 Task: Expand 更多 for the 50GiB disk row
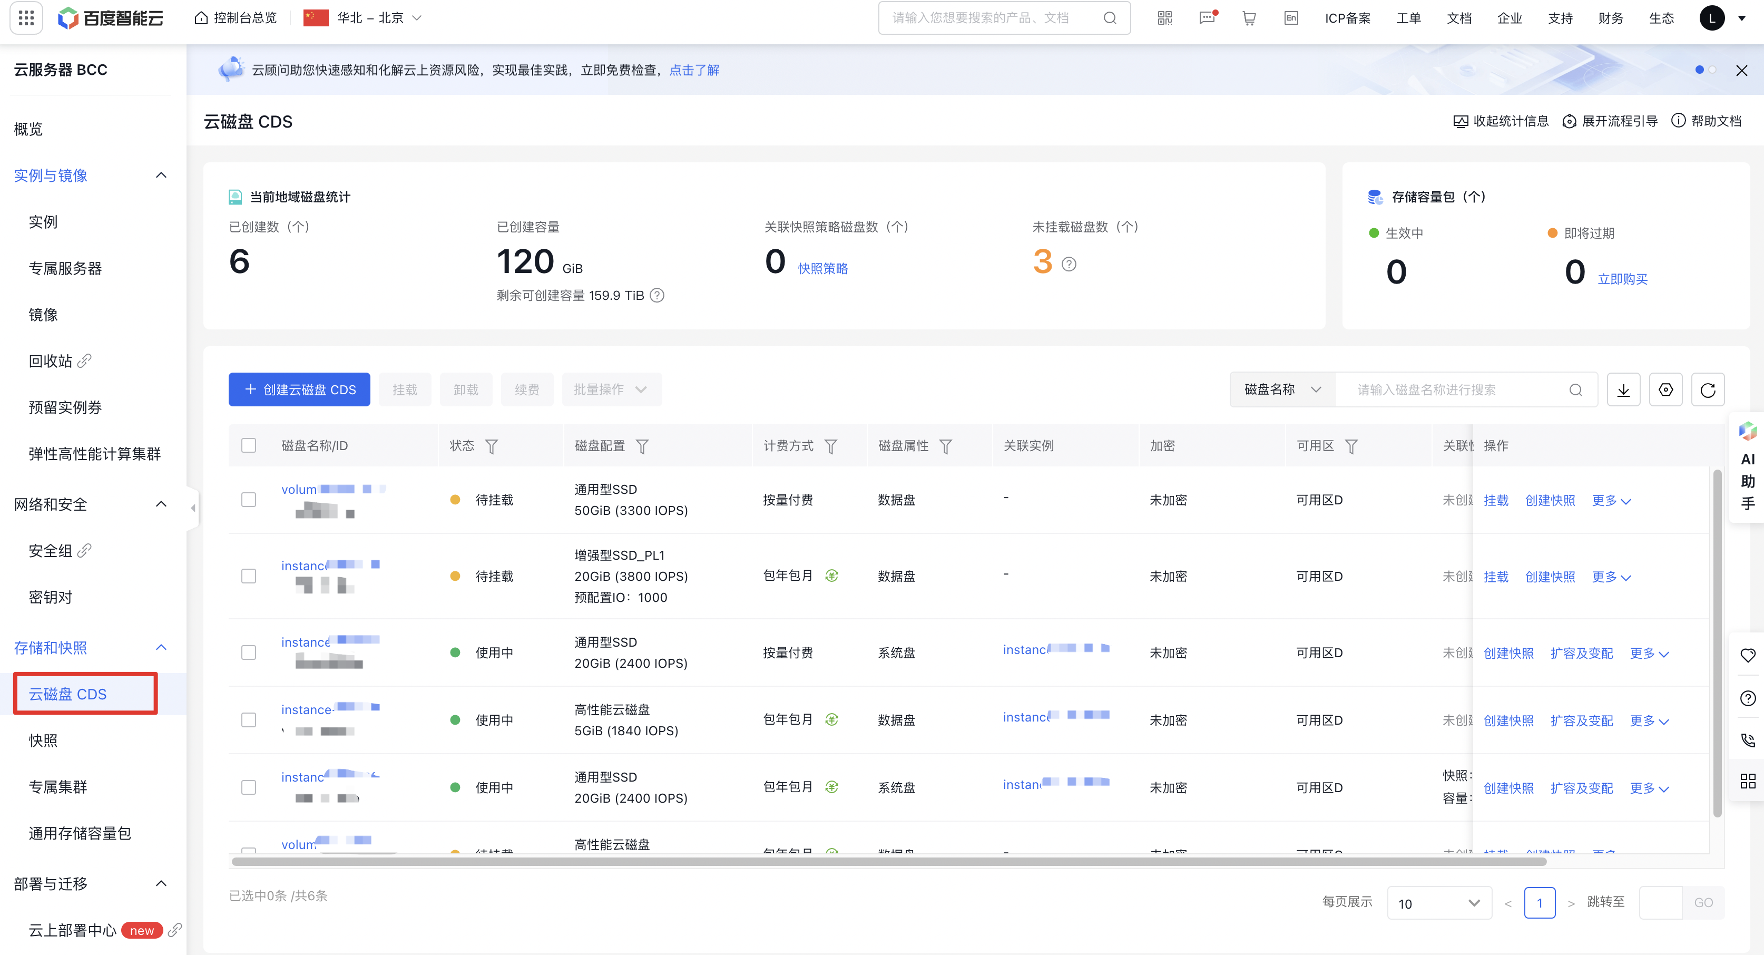coord(1611,501)
